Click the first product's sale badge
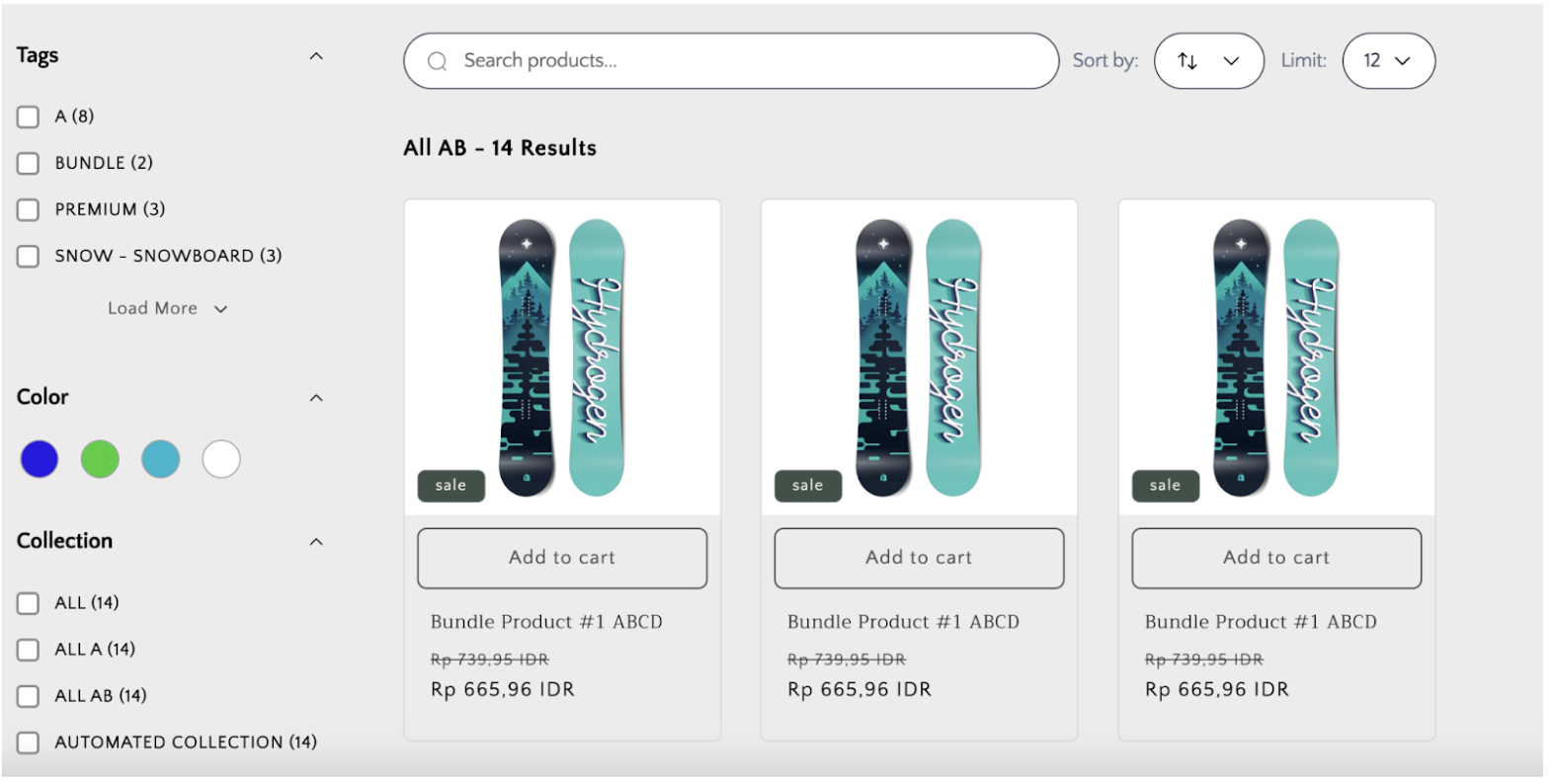 pos(450,486)
